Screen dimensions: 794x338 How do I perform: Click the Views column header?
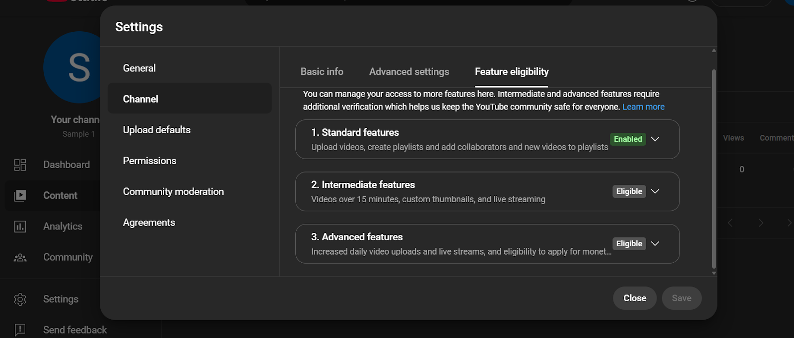point(733,138)
